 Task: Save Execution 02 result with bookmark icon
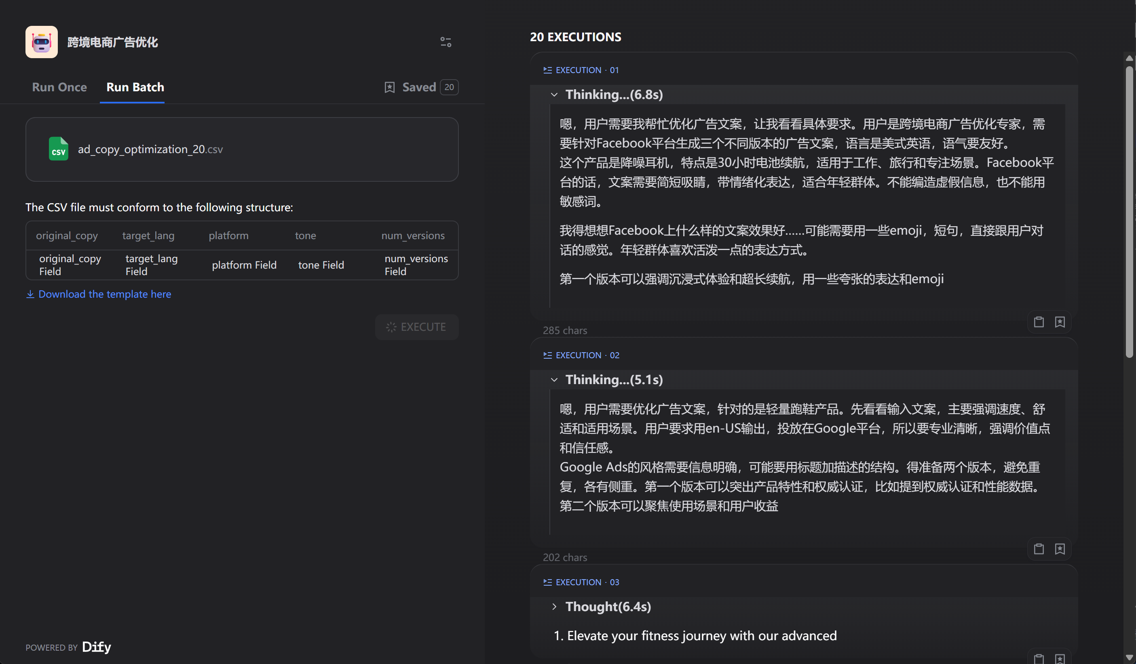point(1060,548)
